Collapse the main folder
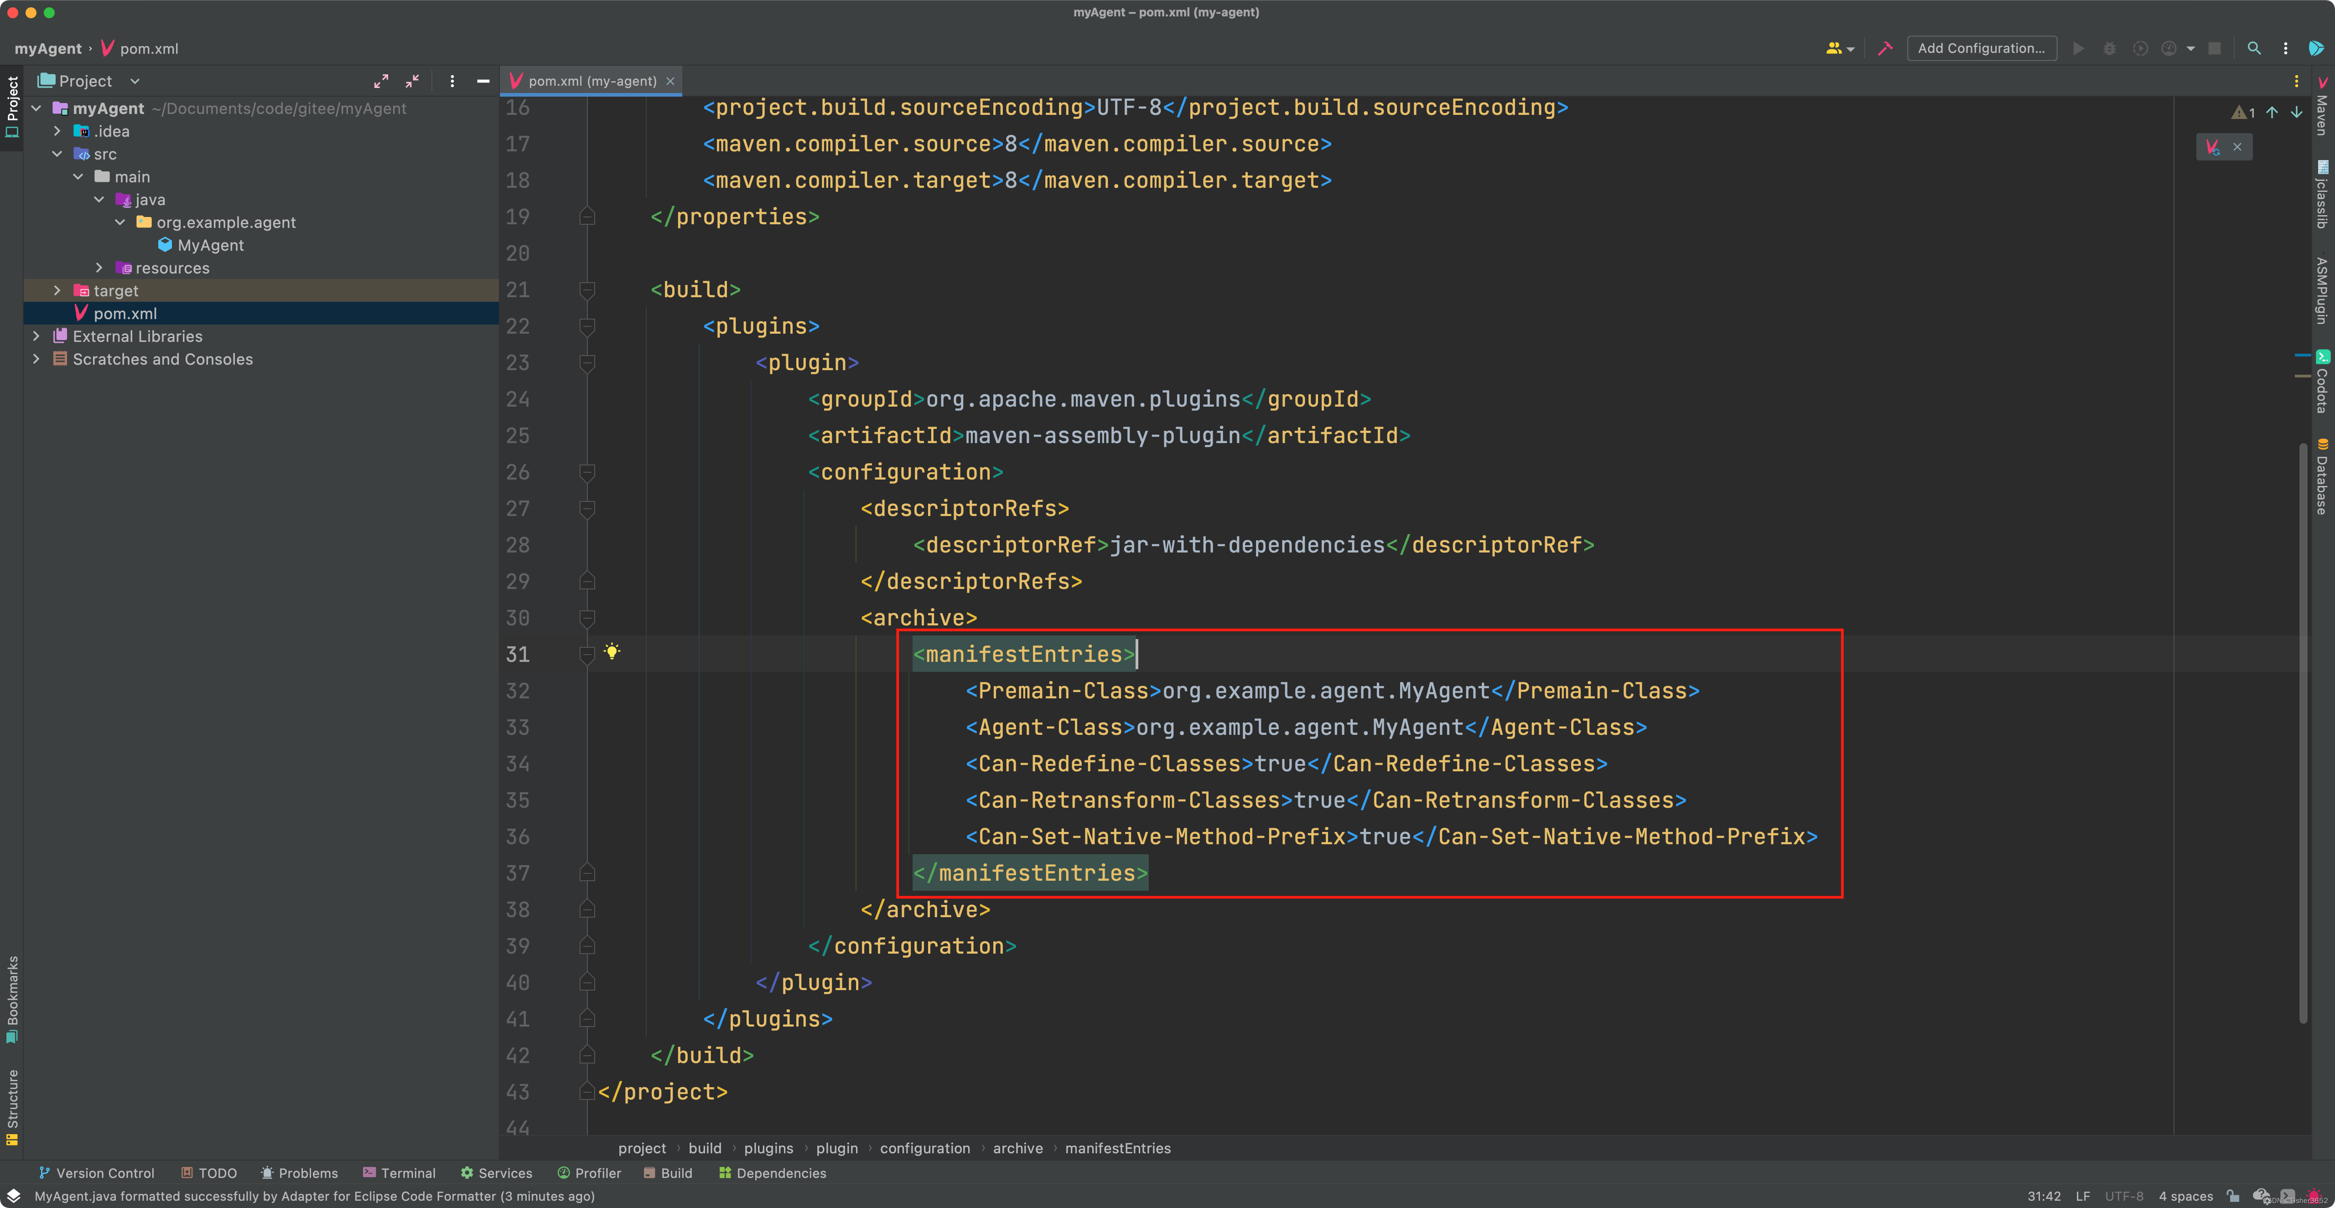 78,177
